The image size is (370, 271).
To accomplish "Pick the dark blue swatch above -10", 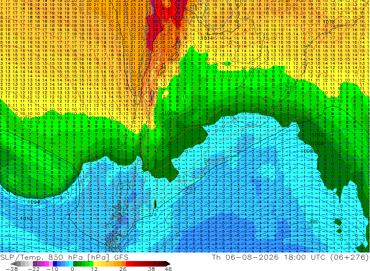I will [55, 264].
